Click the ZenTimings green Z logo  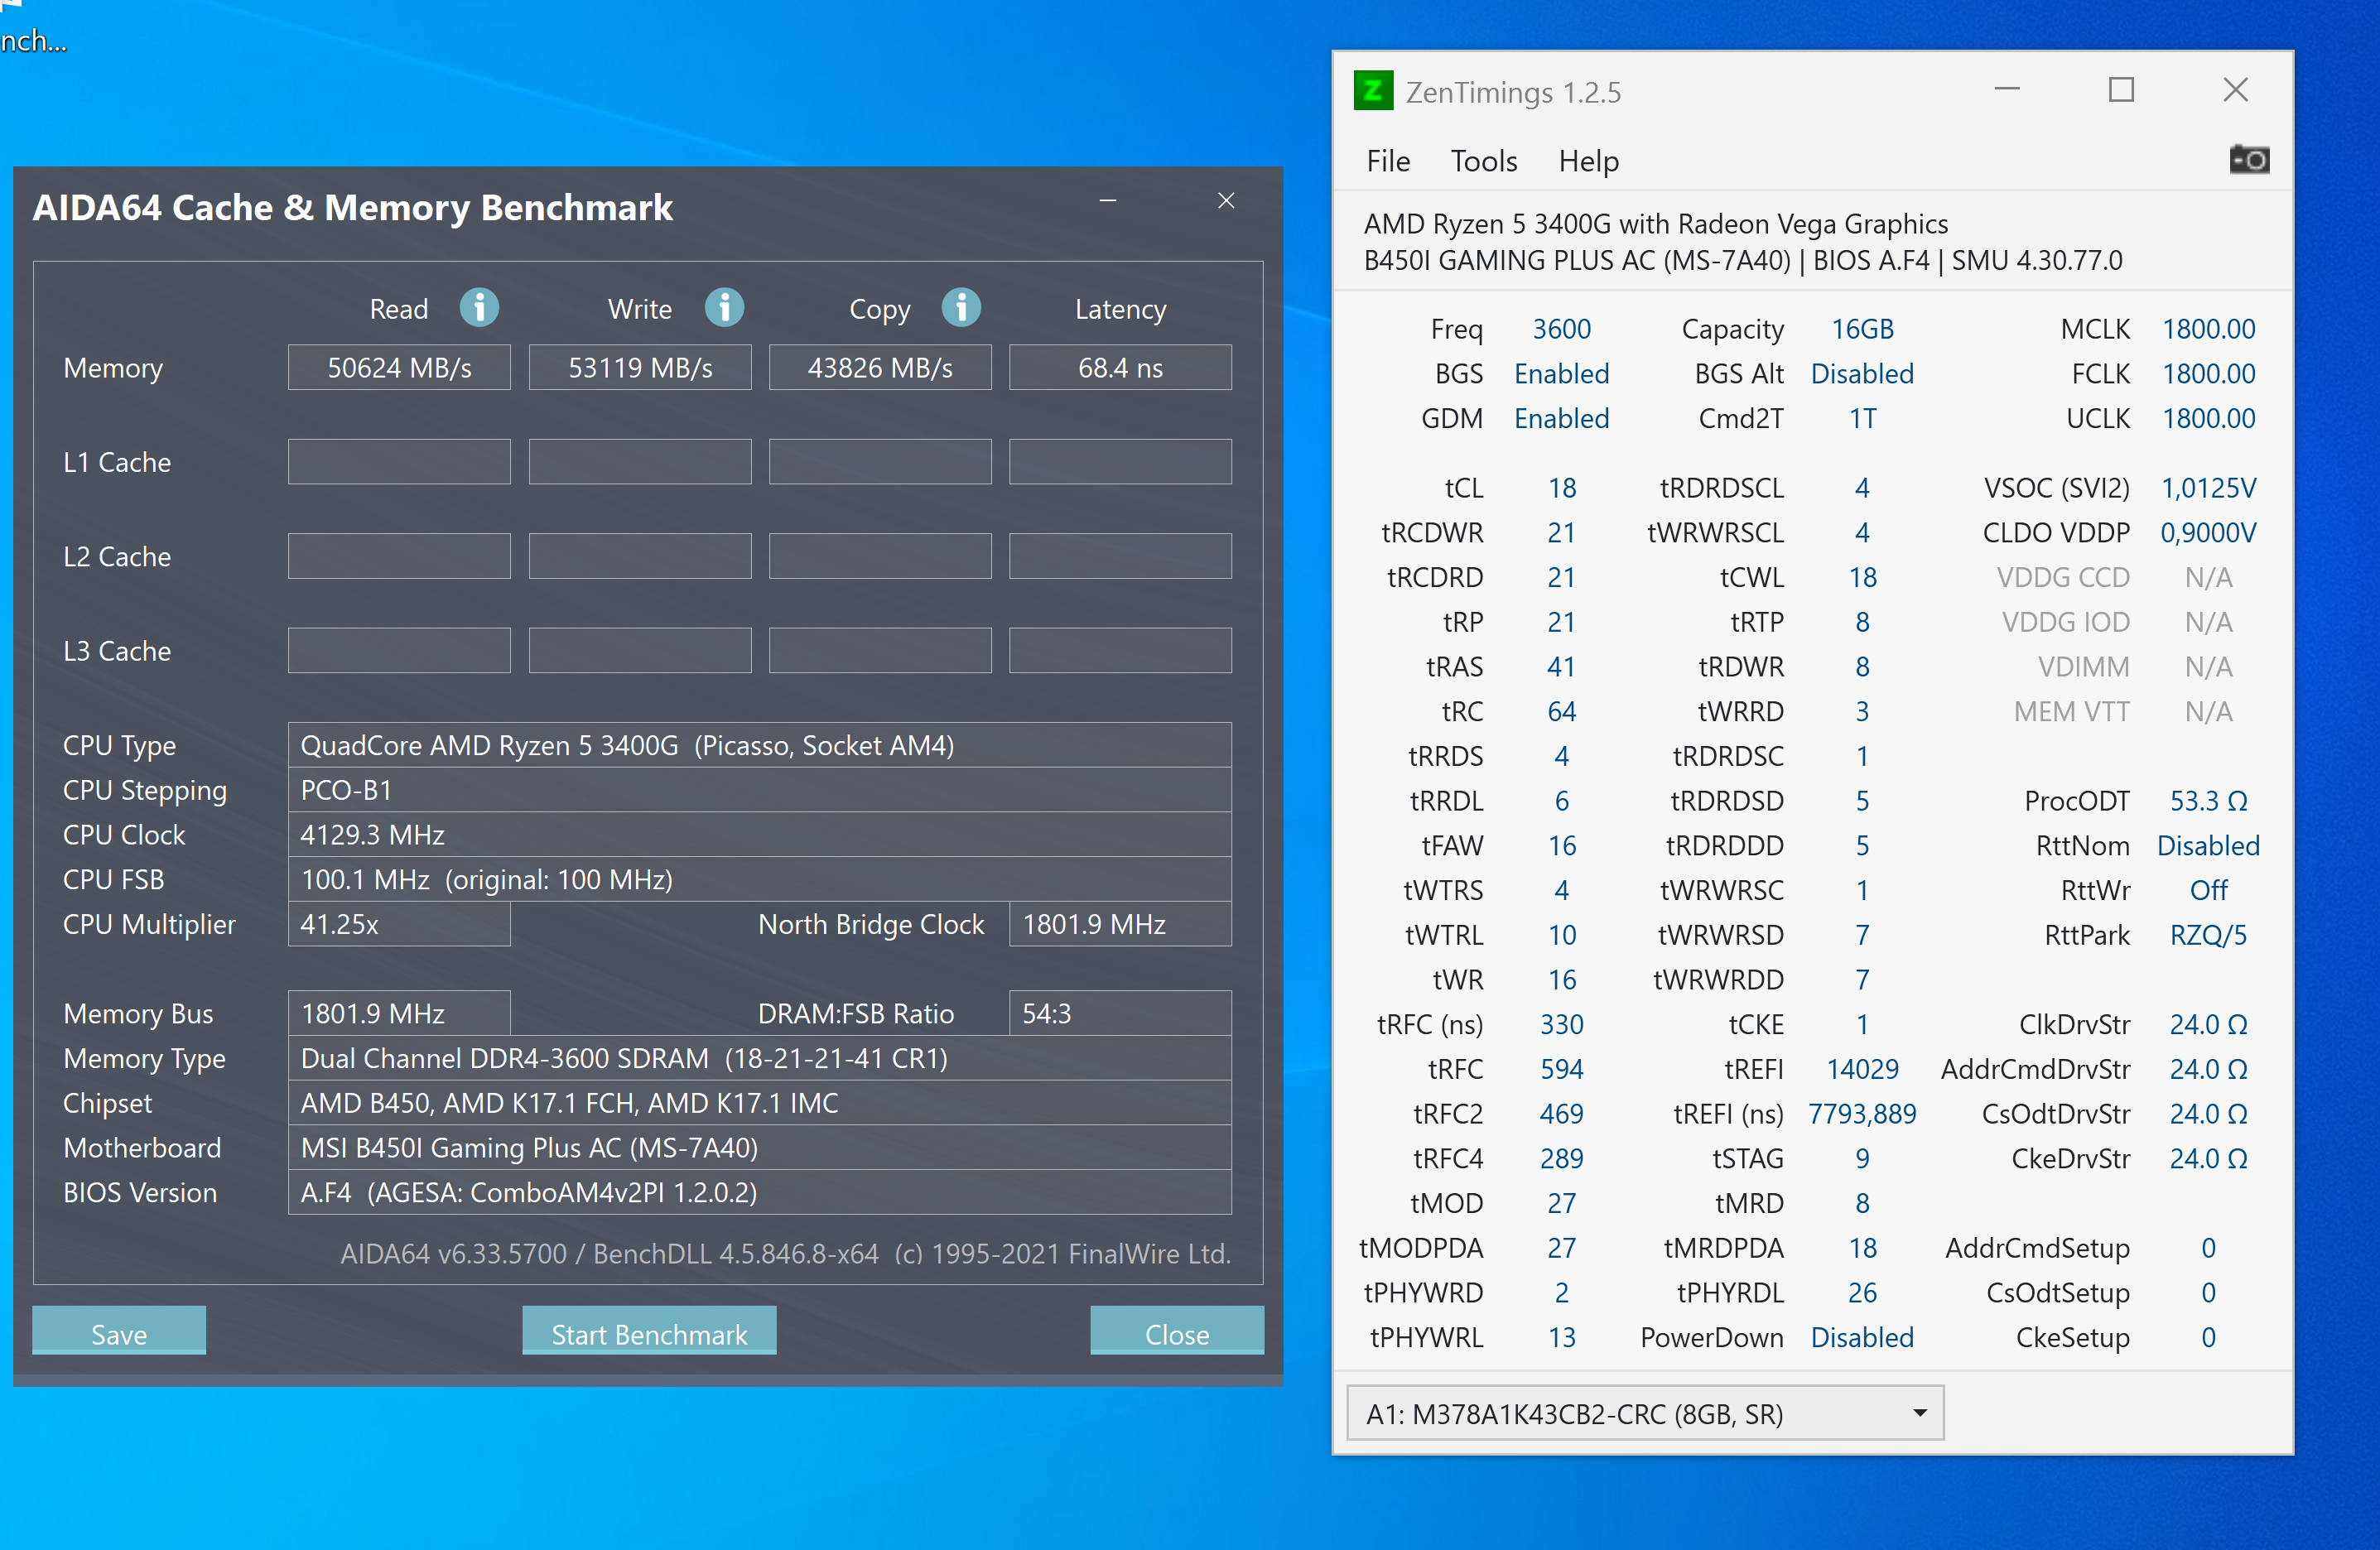pyautogui.click(x=1373, y=91)
